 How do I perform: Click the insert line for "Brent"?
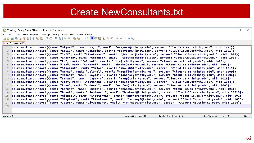pos(127,92)
